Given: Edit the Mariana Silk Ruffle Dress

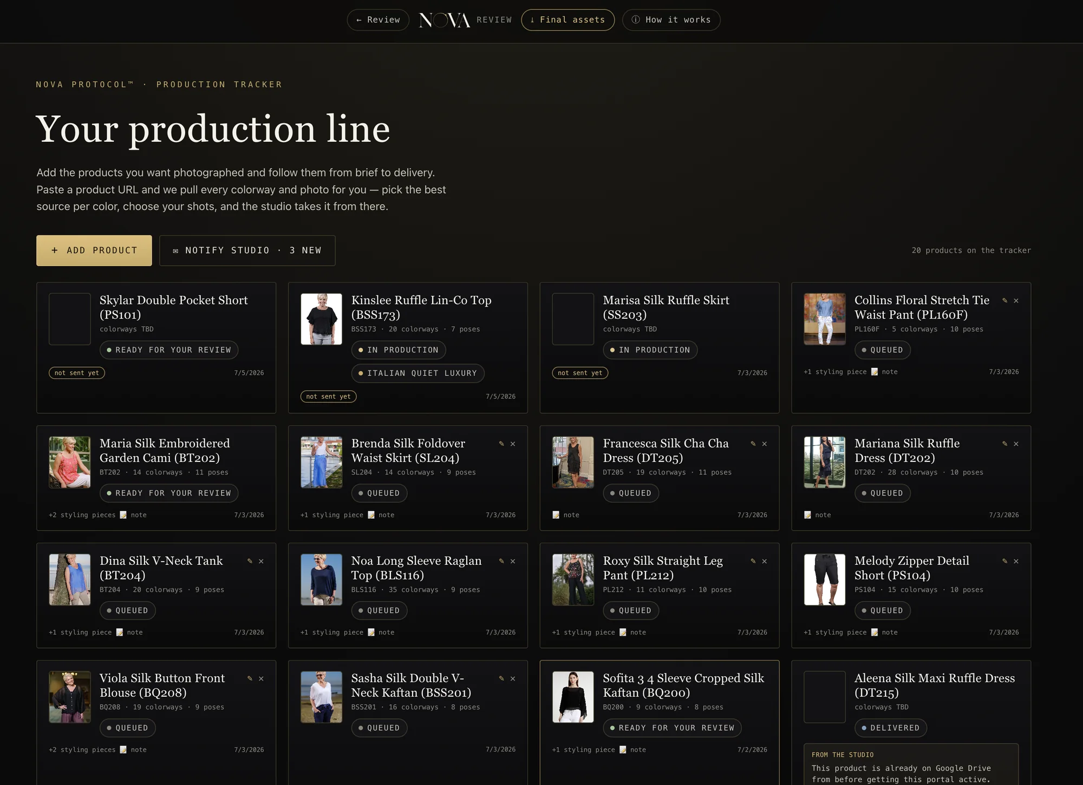Looking at the screenshot, I should pyautogui.click(x=1004, y=444).
